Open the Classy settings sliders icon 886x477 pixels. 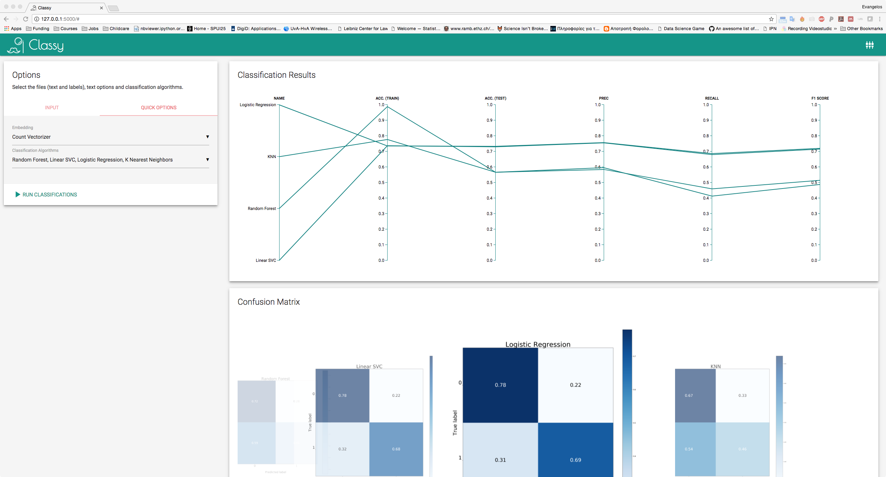click(869, 45)
